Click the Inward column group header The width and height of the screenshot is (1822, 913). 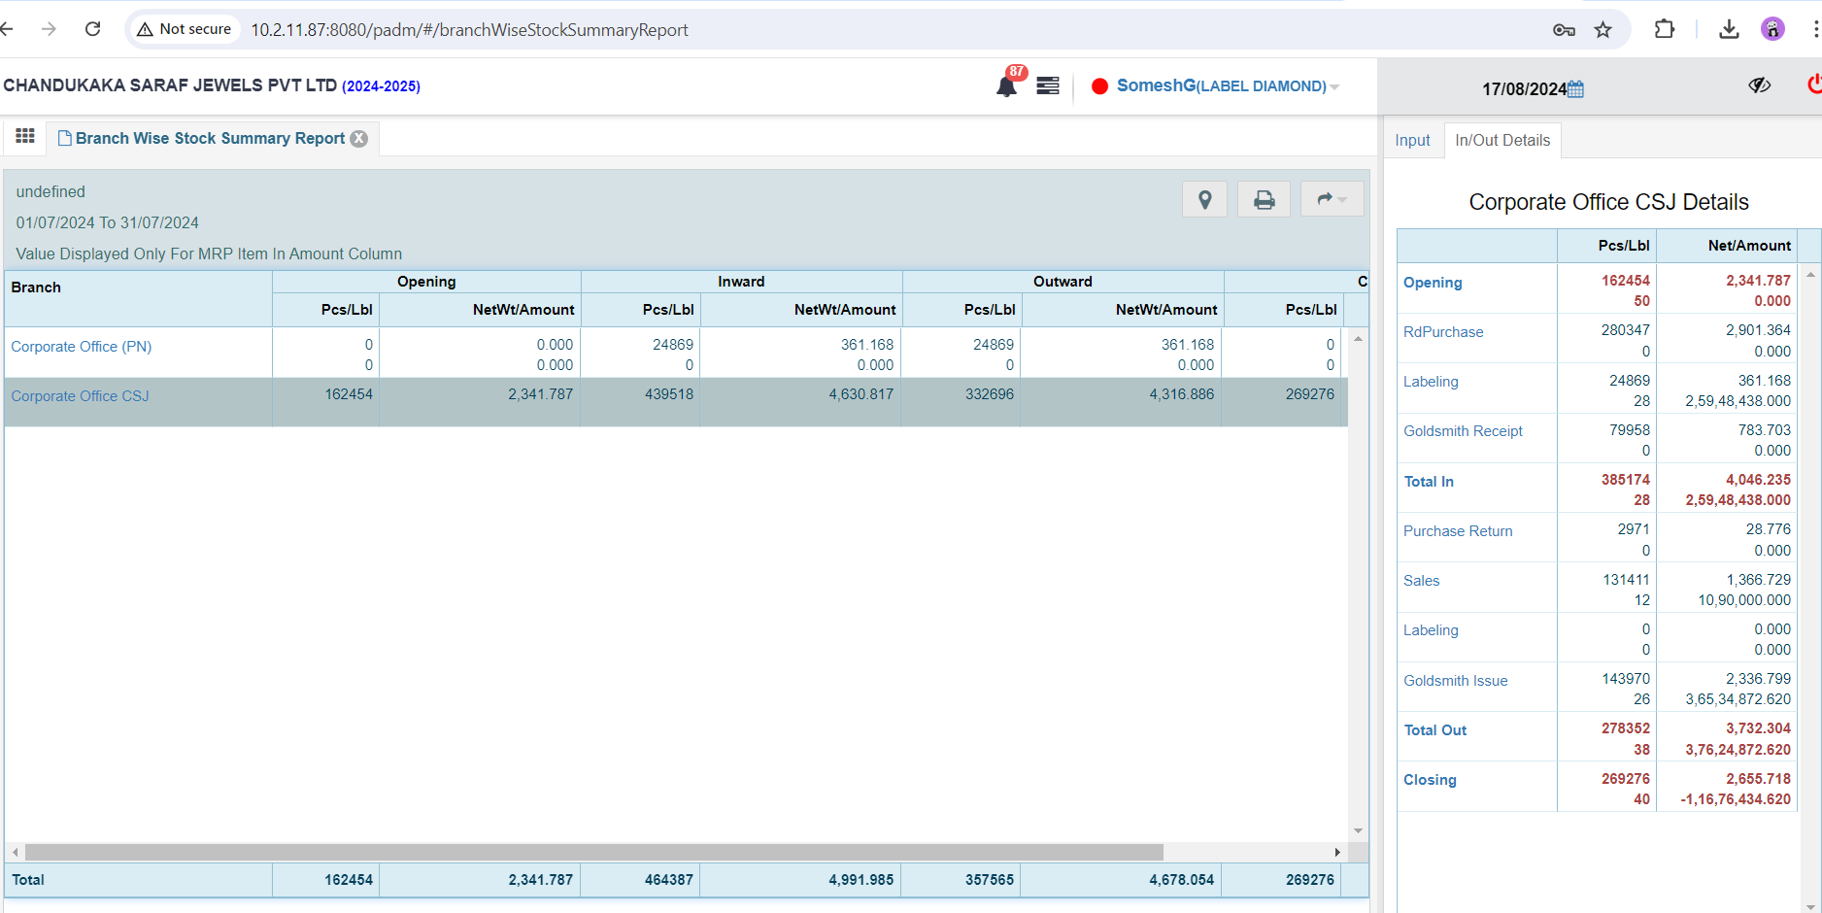click(x=741, y=282)
